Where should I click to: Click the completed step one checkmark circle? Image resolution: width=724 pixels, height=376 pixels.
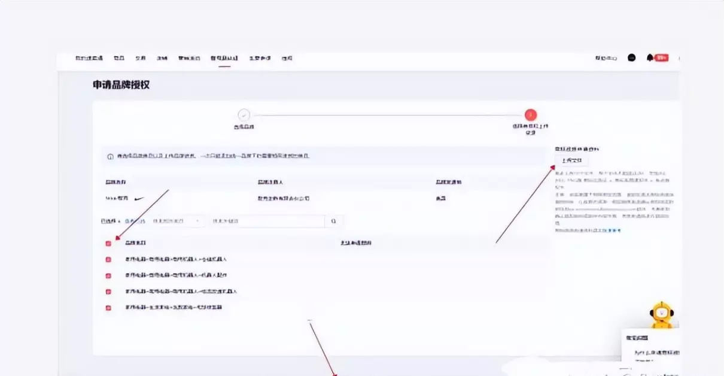244,115
